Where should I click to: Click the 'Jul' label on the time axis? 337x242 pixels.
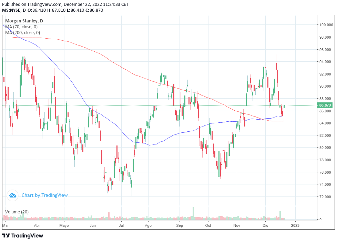click(x=121, y=225)
